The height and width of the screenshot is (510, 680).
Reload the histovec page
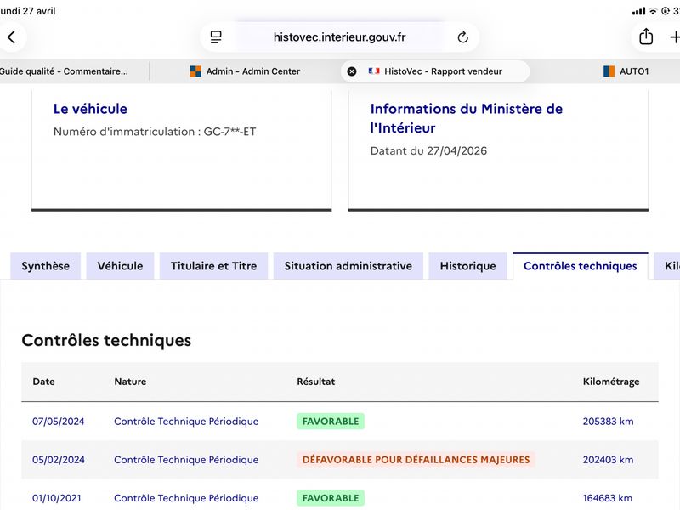(x=462, y=37)
